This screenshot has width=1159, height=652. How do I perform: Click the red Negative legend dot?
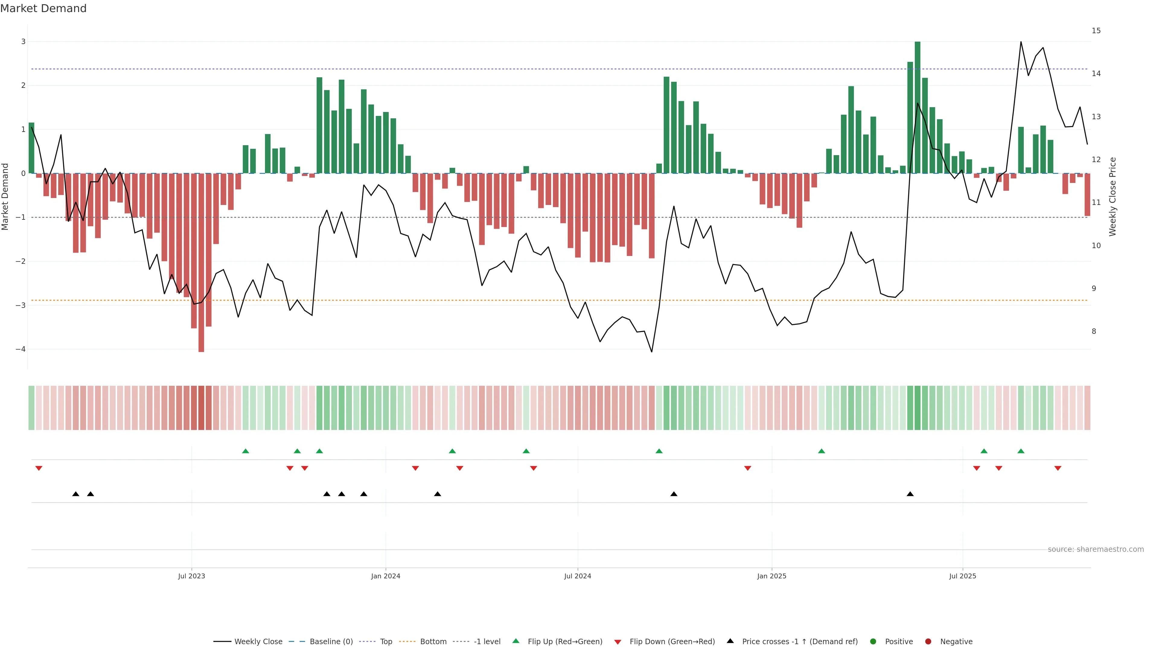pos(928,642)
